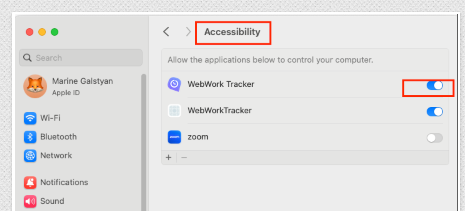The image size is (465, 211).
Task: Click inside the Search field
Action: coord(80,58)
